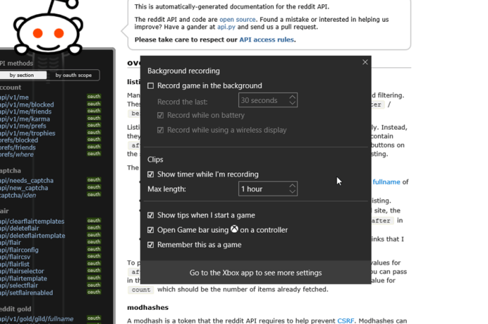Click the 'modhashes' section heading
This screenshot has height=324, width=488.
(x=148, y=307)
